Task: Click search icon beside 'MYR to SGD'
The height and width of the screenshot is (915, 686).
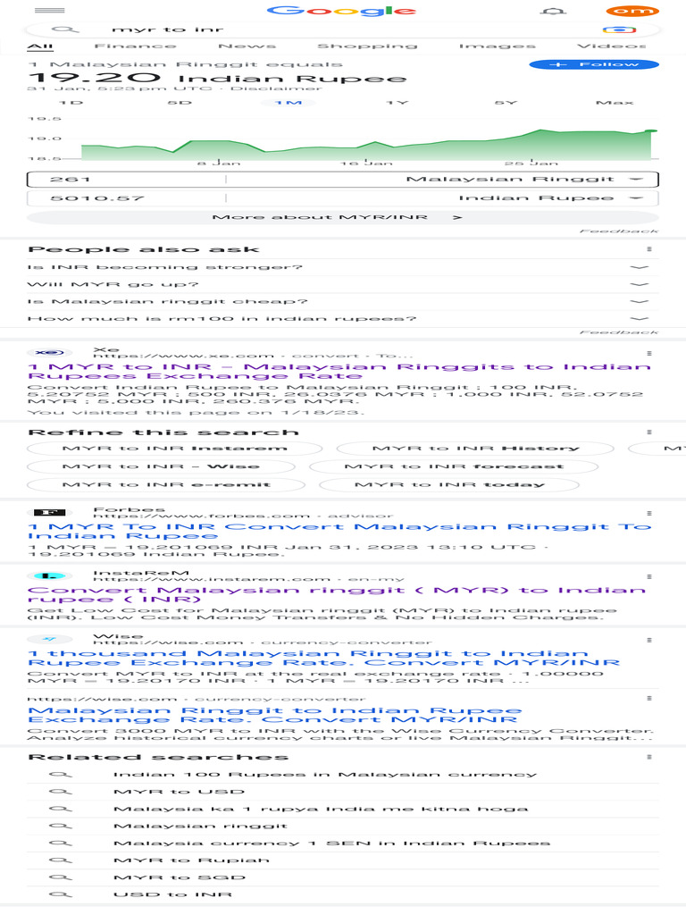Action: (60, 877)
